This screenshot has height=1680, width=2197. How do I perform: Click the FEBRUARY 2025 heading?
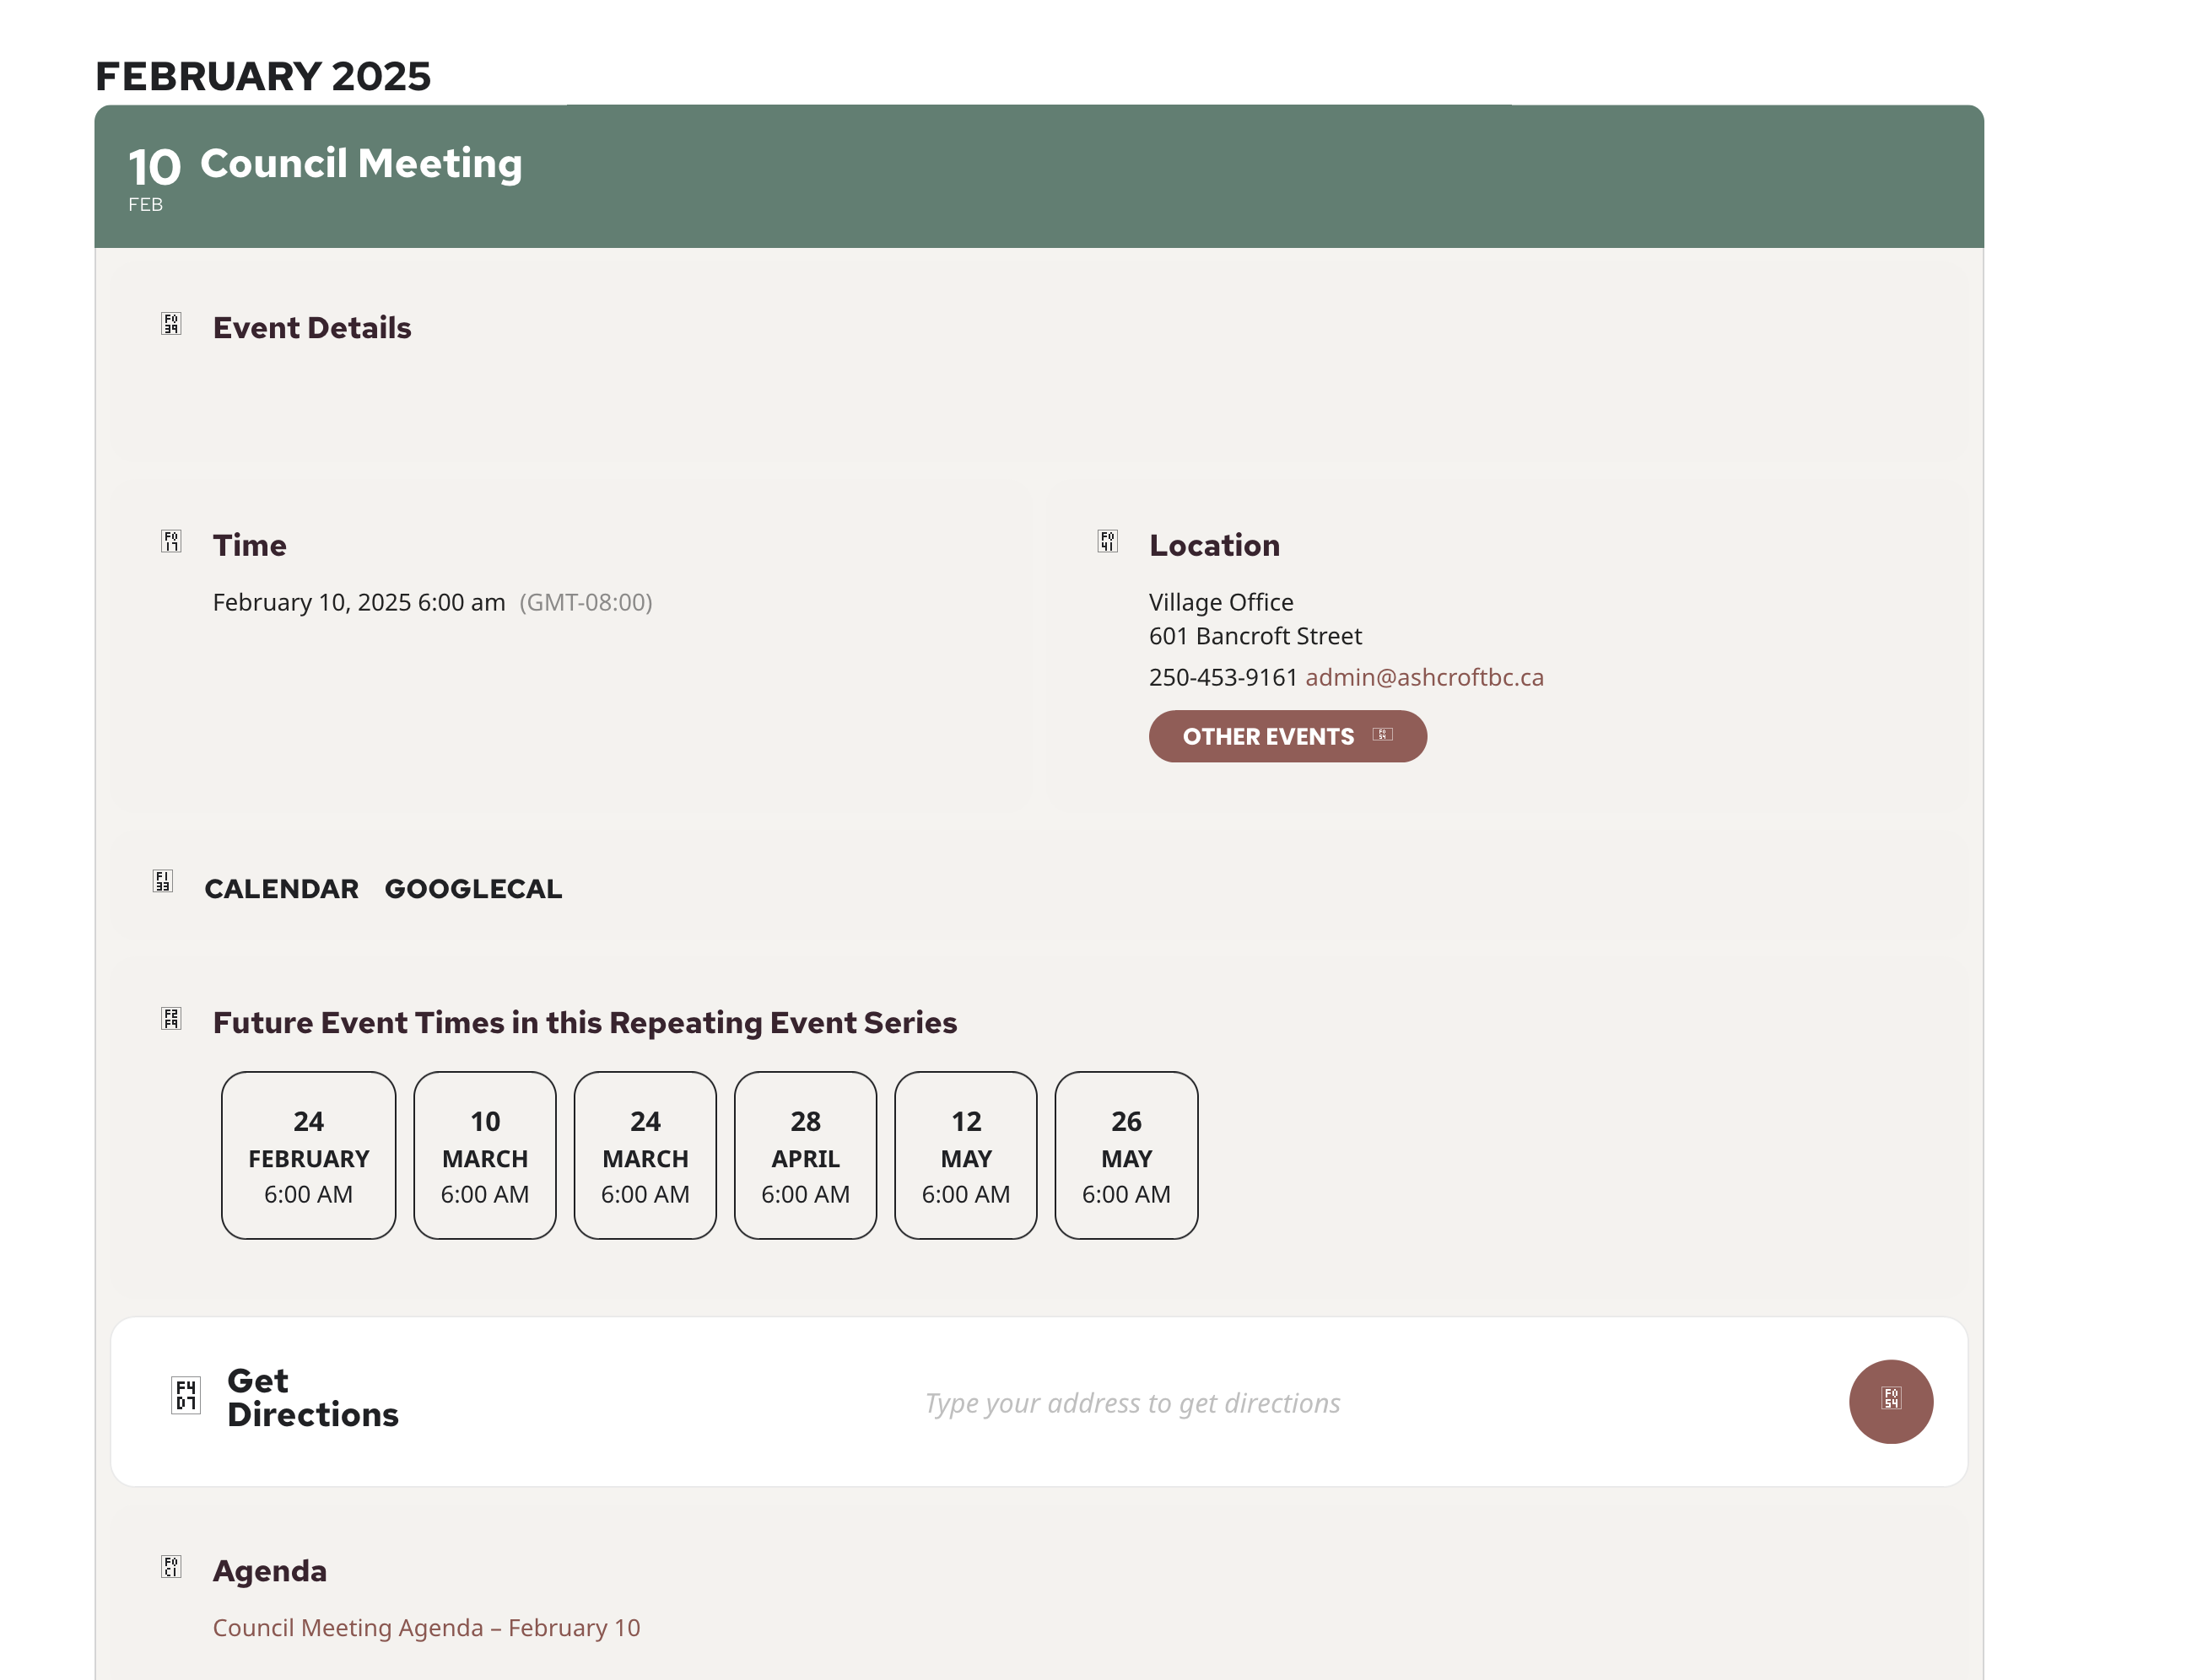pyautogui.click(x=263, y=76)
